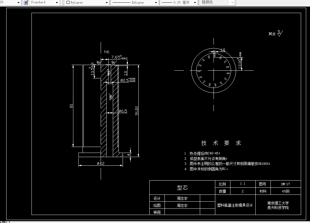Click the 设计 label cell
This screenshot has width=310, height=223.
point(157,198)
